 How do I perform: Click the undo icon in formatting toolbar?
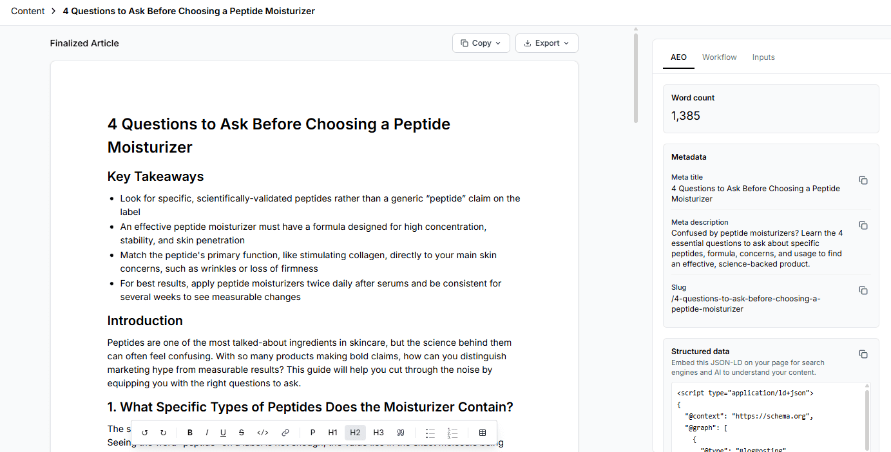145,433
